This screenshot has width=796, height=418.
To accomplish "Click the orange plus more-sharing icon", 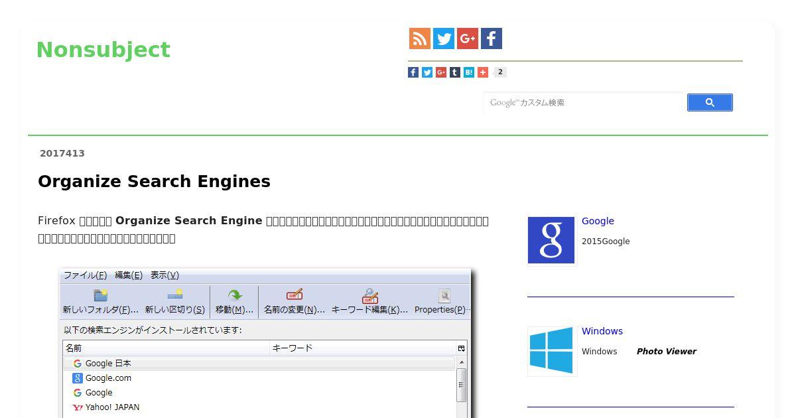I will pos(483,72).
